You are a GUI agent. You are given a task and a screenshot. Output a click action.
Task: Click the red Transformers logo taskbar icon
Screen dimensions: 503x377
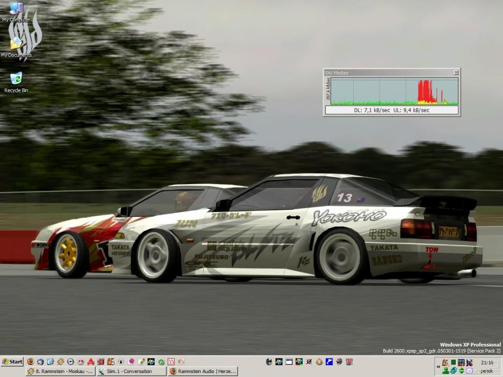349,362
